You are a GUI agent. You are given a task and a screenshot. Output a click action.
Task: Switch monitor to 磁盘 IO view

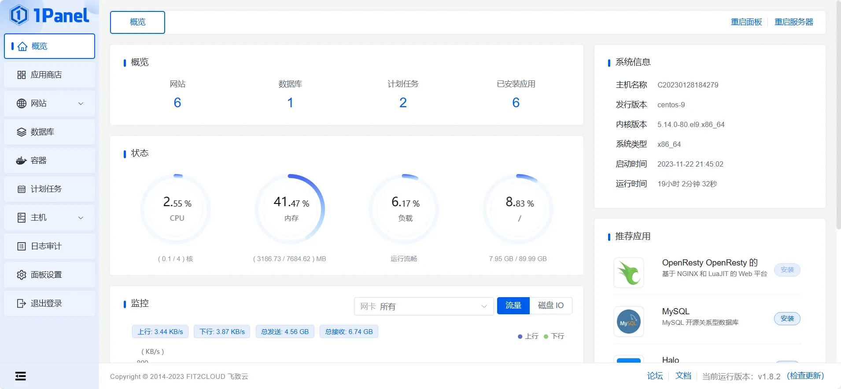tap(550, 305)
